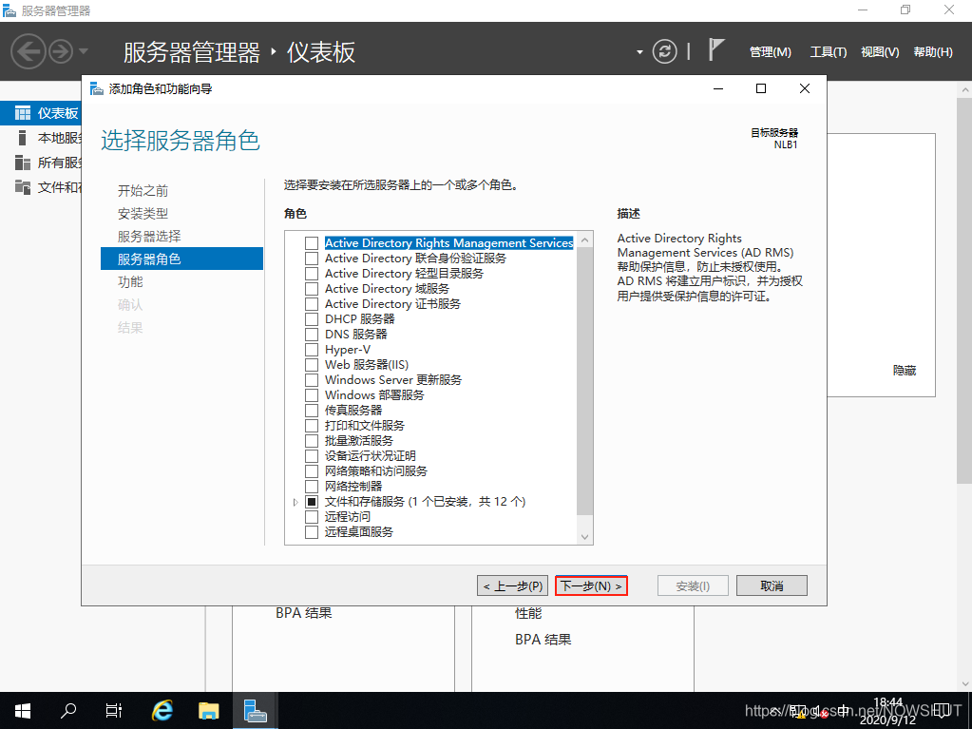Click the role list scroll down arrow
This screenshot has width=972, height=729.
[584, 537]
